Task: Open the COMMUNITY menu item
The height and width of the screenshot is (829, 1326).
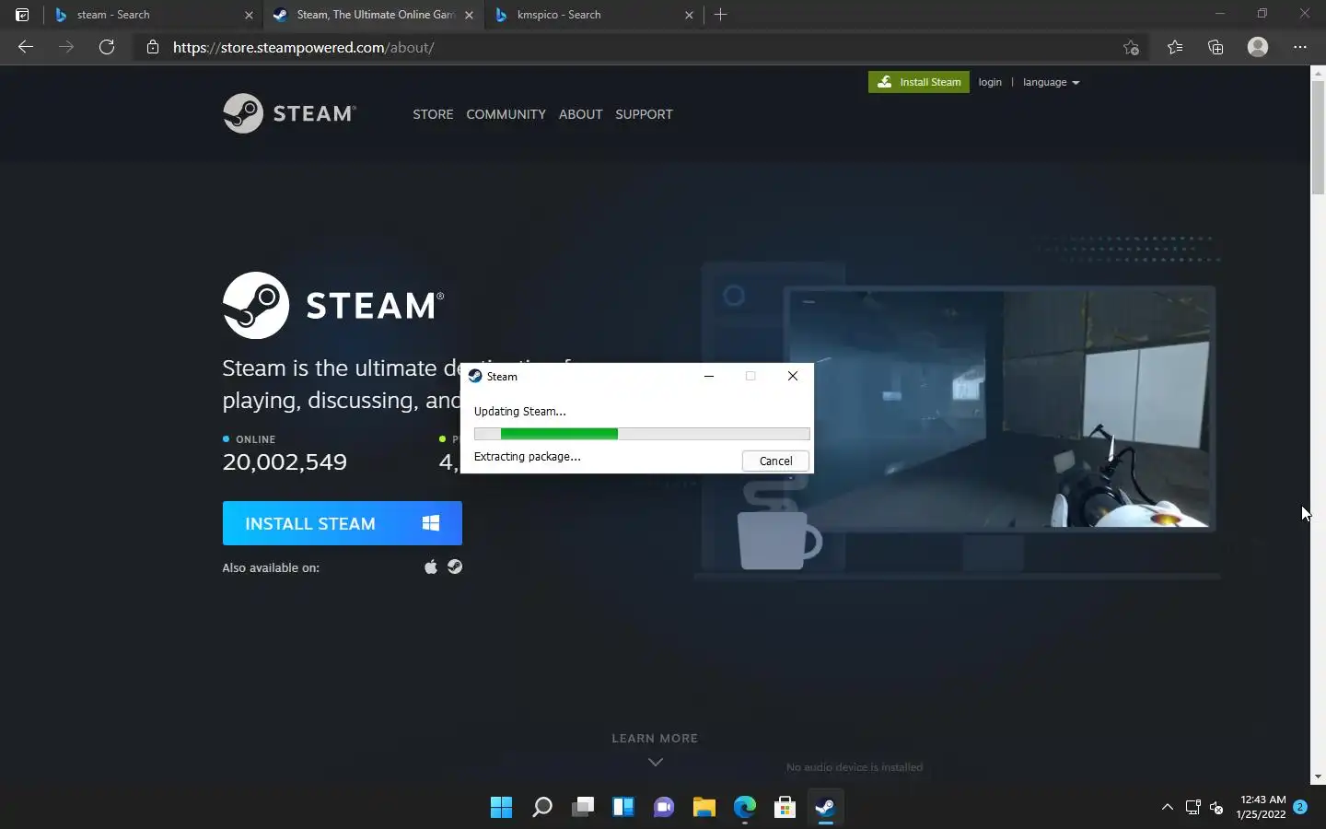Action: [506, 114]
